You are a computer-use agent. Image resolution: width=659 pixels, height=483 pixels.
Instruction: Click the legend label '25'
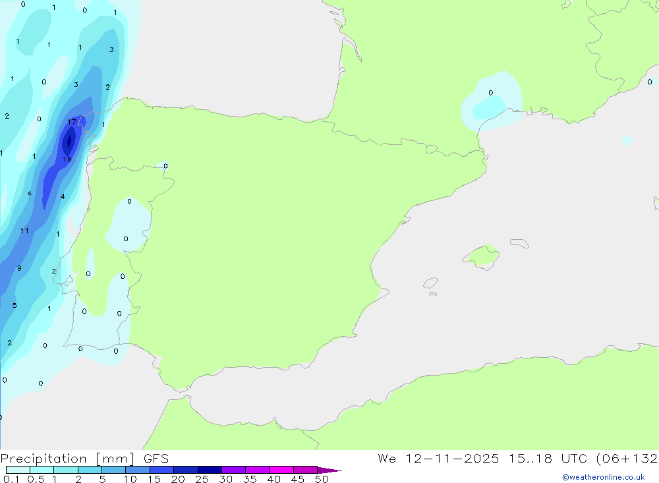(202, 479)
